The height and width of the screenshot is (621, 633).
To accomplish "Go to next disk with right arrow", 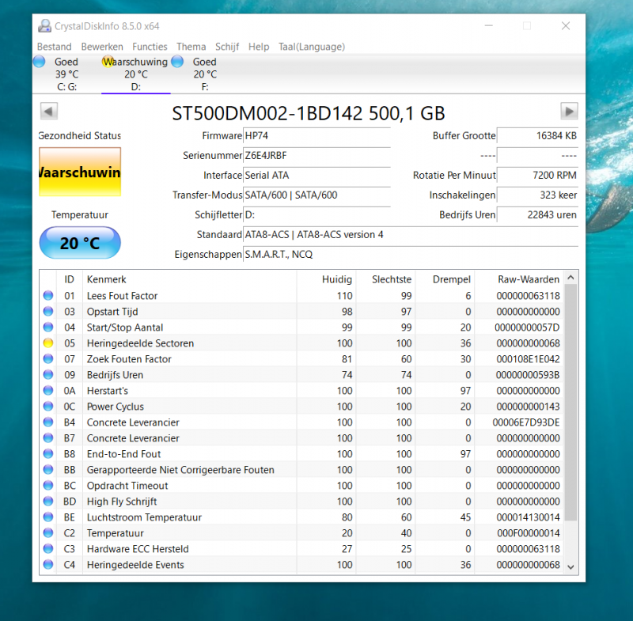I will click(x=569, y=112).
